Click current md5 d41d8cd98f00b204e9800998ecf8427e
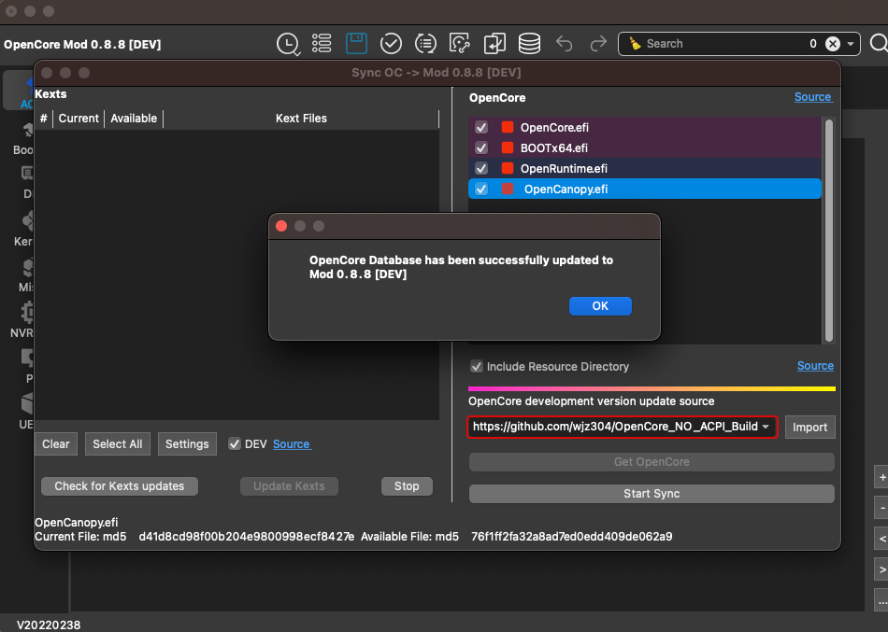Screen dimensions: 888x632 pos(247,537)
